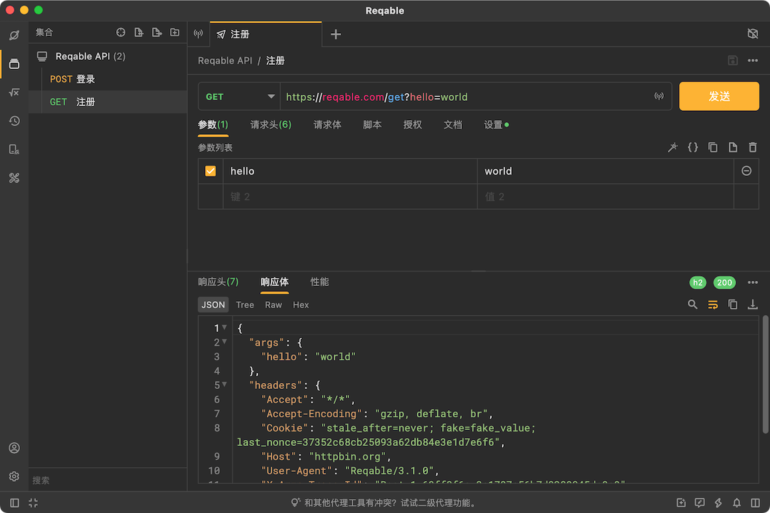Image resolution: width=770 pixels, height=513 pixels.
Task: Click the 发送 send button
Action: [x=719, y=96]
